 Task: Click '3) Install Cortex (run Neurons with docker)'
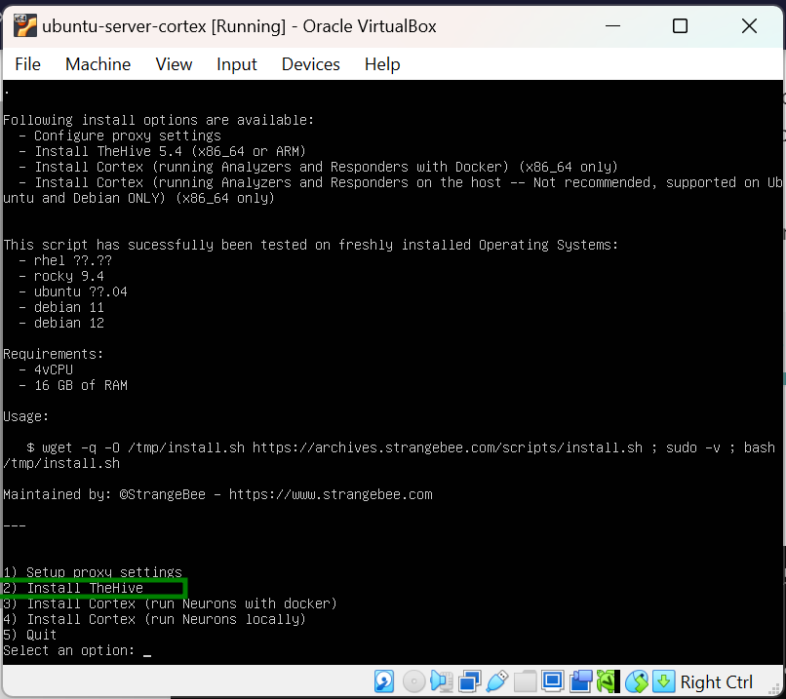pyautogui.click(x=170, y=603)
